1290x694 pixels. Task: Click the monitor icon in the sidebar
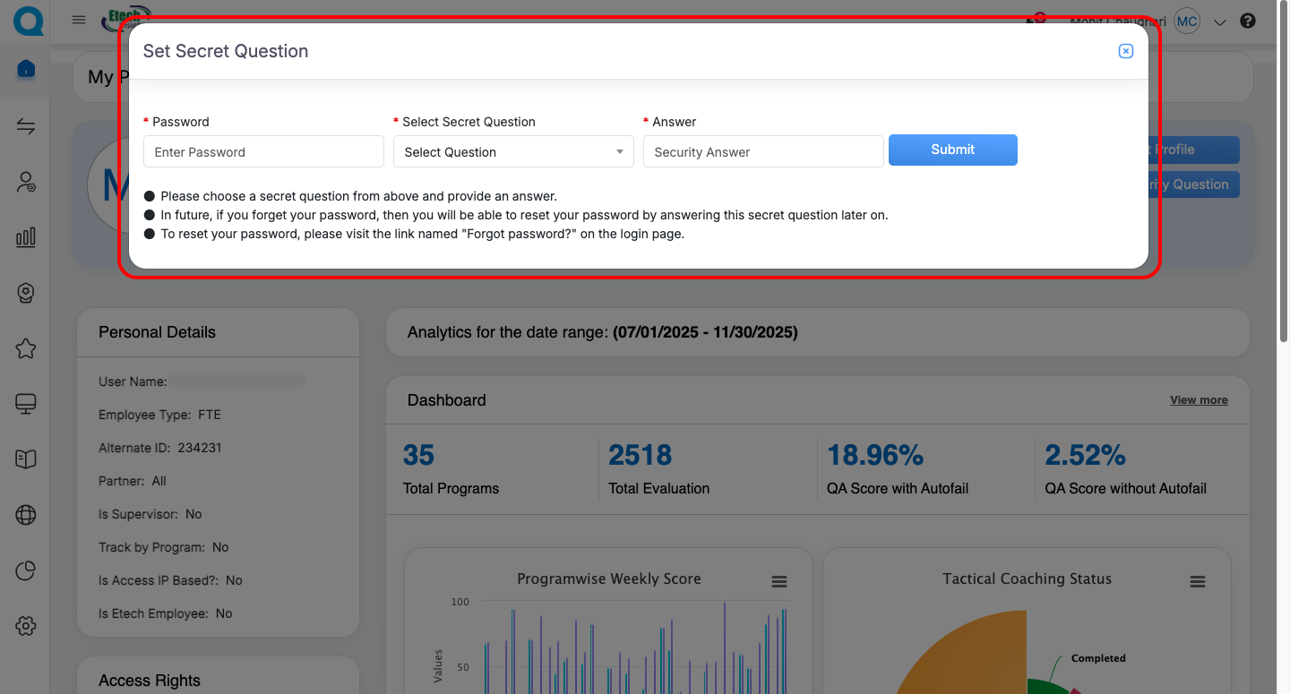click(x=26, y=404)
